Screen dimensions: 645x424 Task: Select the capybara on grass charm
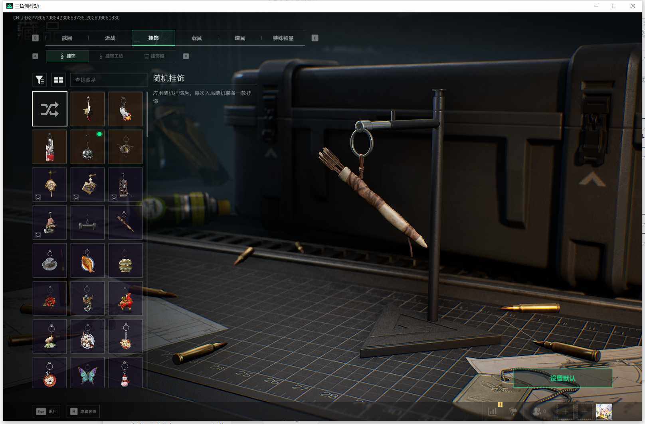(x=50, y=336)
